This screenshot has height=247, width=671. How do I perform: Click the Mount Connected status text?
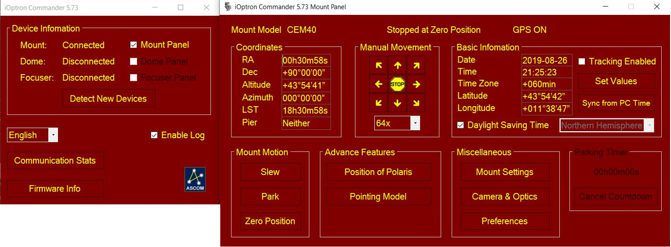[83, 45]
